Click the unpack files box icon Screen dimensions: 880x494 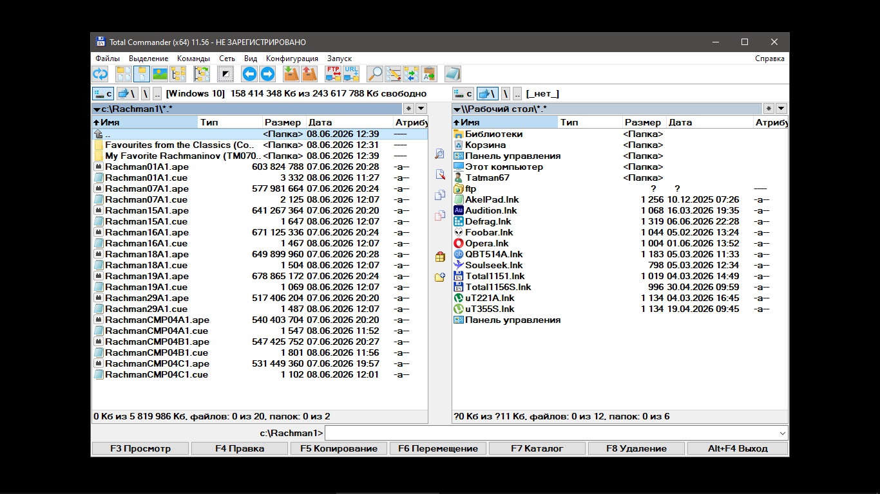[309, 74]
